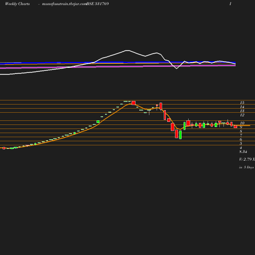This screenshot has width=255, height=255.
Task: Click the price axis label '15'
Action: tap(242, 103)
